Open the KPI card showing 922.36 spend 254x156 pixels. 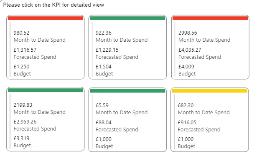[127, 47]
